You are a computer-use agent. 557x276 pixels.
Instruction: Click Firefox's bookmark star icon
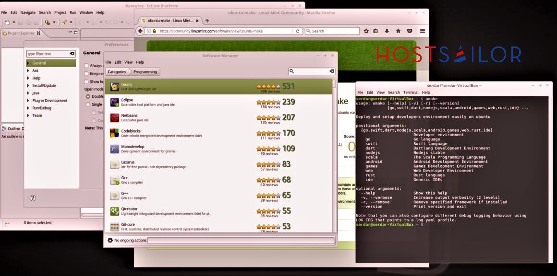[366, 31]
